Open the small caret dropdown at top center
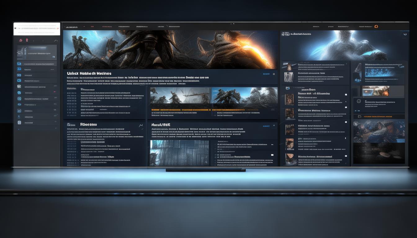Image resolution: width=417 pixels, height=238 pixels. pyautogui.click(x=233, y=24)
